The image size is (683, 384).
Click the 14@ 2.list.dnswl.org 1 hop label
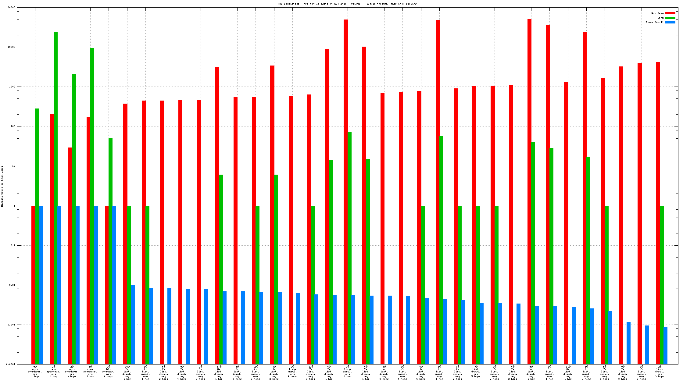pos(127,373)
